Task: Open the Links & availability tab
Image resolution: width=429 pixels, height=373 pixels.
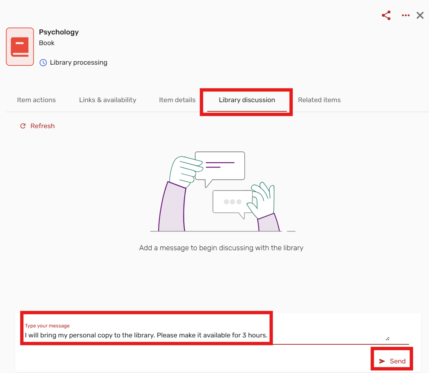Action: (108, 100)
